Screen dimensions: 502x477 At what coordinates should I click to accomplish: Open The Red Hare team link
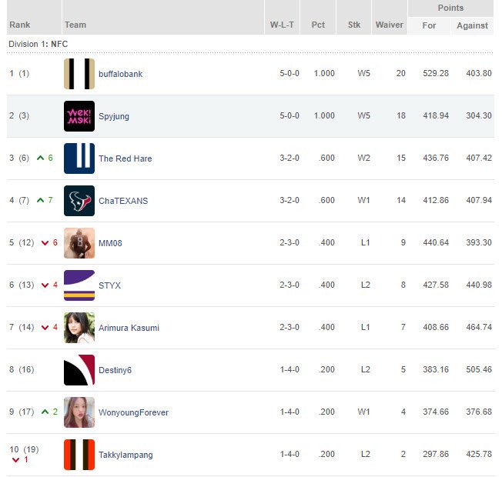[x=125, y=158]
